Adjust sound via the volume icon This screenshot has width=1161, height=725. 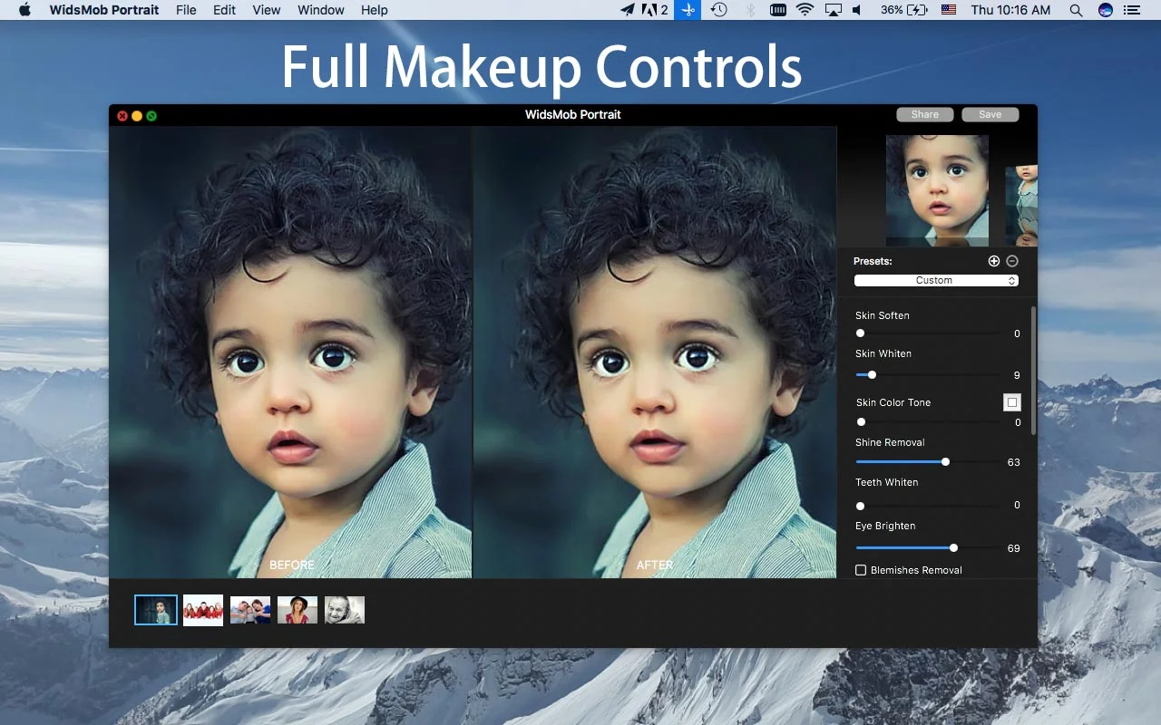click(x=856, y=10)
